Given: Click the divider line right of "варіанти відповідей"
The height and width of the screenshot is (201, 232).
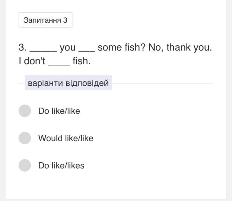Looking at the screenshot, I should coord(163,84).
